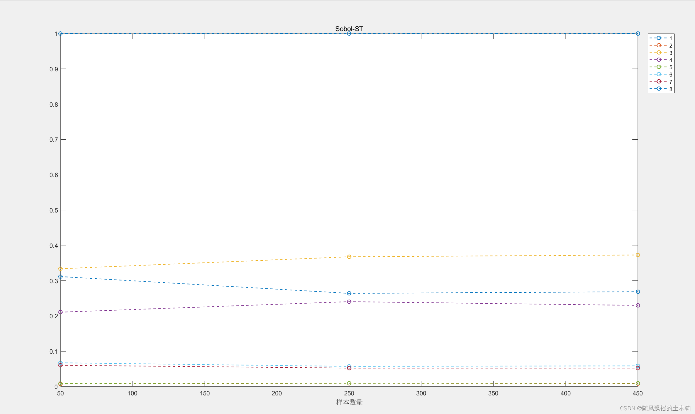Click the top blue marker at 450, value 1

coord(638,34)
